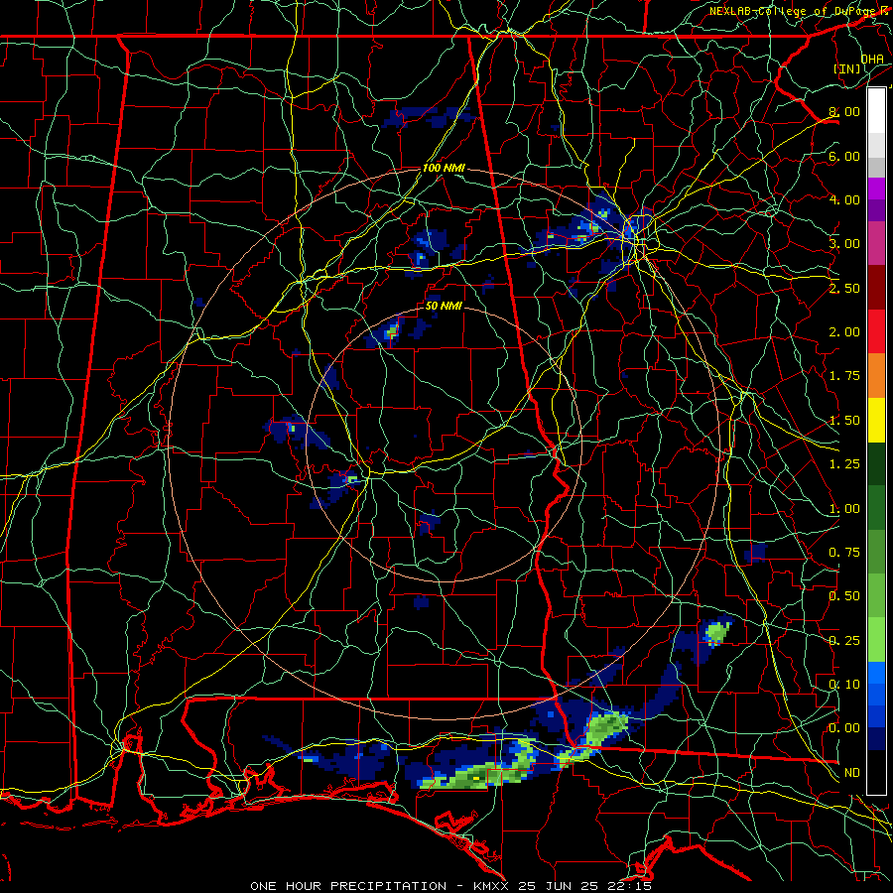
Task: Pick the orange swatch in the legend
Action: coord(876,376)
